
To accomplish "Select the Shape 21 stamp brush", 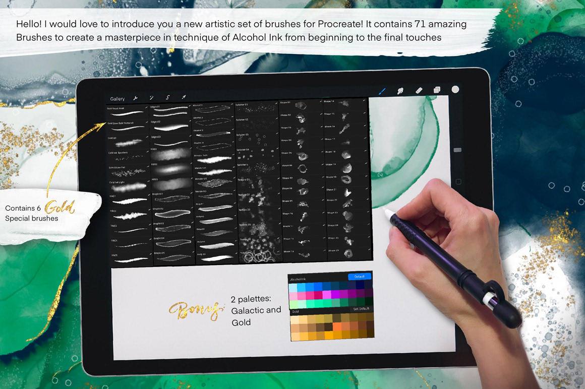I will [347, 192].
